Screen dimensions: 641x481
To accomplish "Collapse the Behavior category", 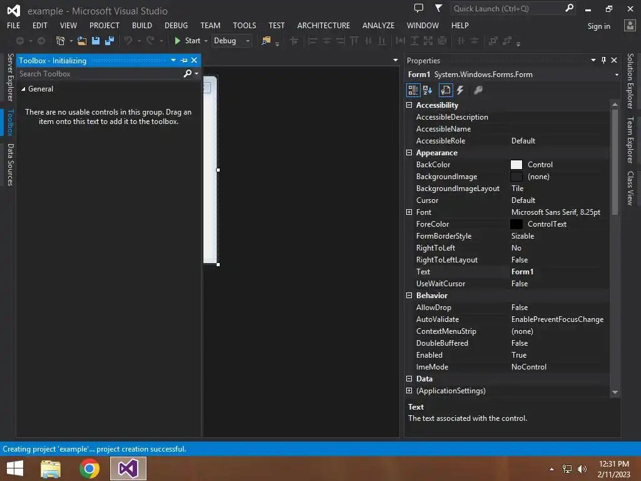I will coord(409,296).
